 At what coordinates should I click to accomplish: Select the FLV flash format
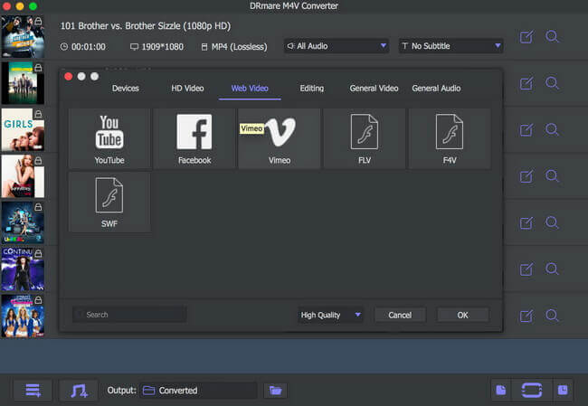click(x=365, y=138)
